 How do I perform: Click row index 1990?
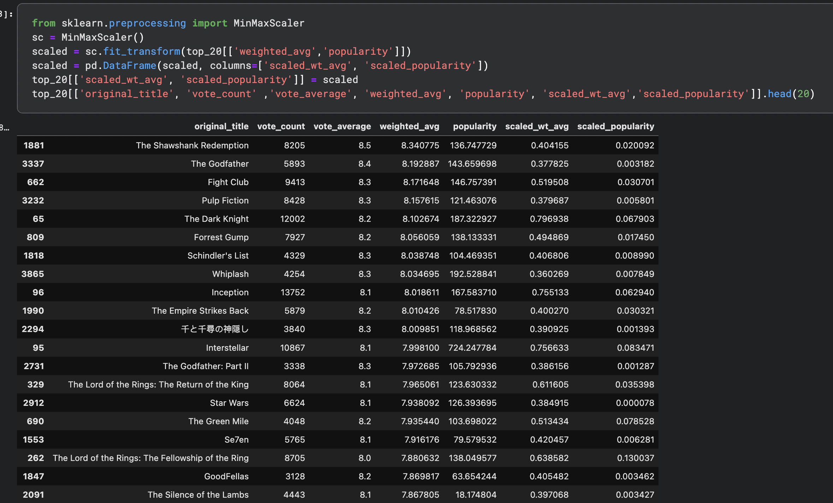pyautogui.click(x=33, y=310)
